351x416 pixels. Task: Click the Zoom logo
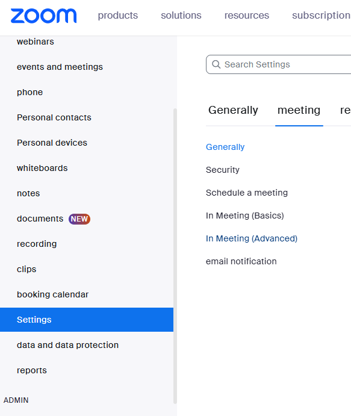point(43,16)
